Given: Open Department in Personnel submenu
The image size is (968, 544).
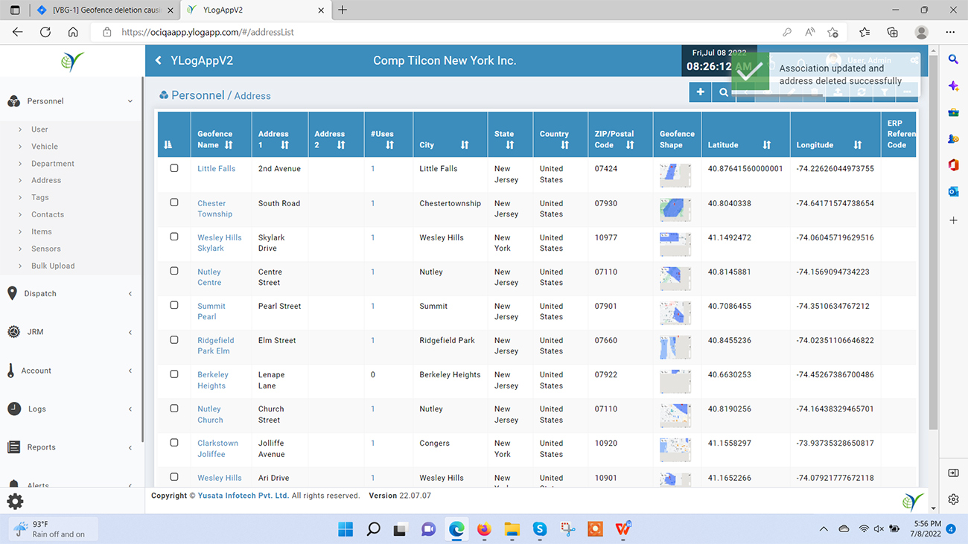Looking at the screenshot, I should pos(53,164).
